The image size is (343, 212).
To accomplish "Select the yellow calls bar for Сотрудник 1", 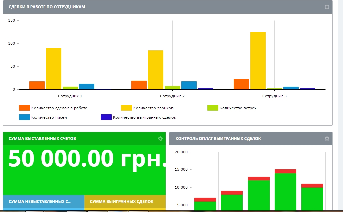I will pos(54,68).
